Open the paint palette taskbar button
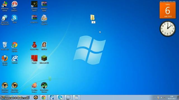Image resolution: width=179 pixels, height=100 pixels. pyautogui.click(x=52, y=97)
